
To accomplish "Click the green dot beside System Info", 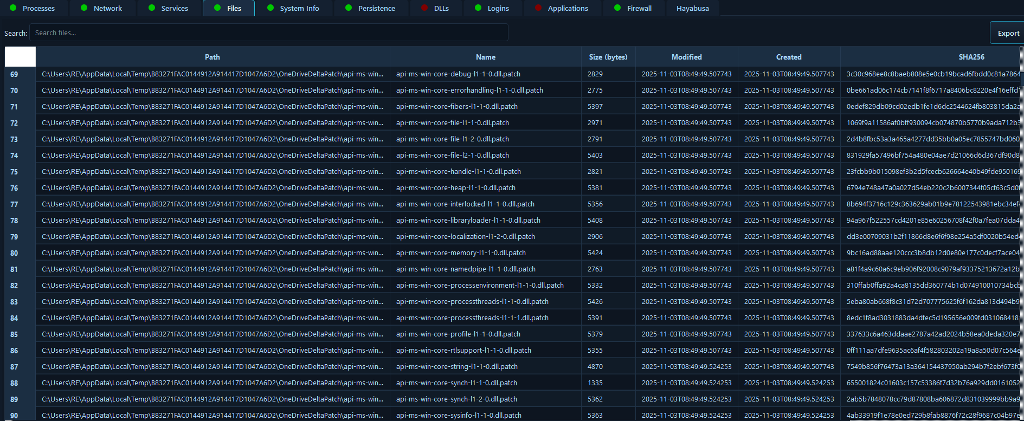I will [x=271, y=8].
